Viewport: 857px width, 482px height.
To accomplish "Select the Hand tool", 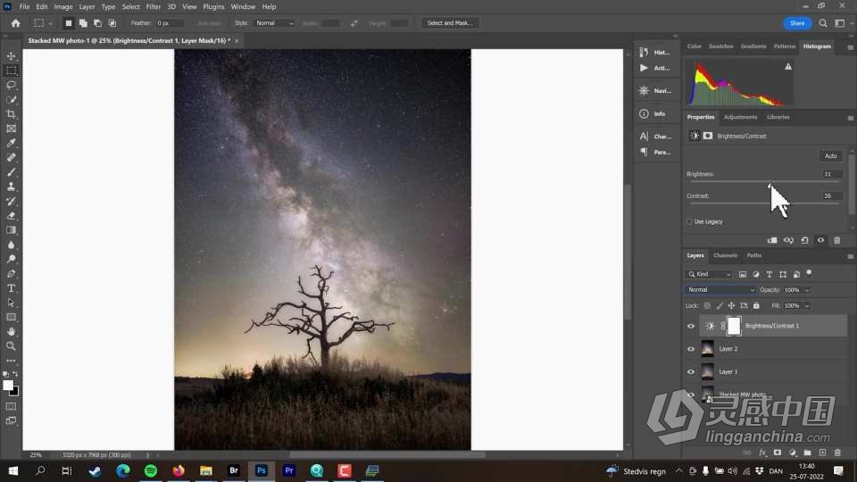I will [11, 332].
